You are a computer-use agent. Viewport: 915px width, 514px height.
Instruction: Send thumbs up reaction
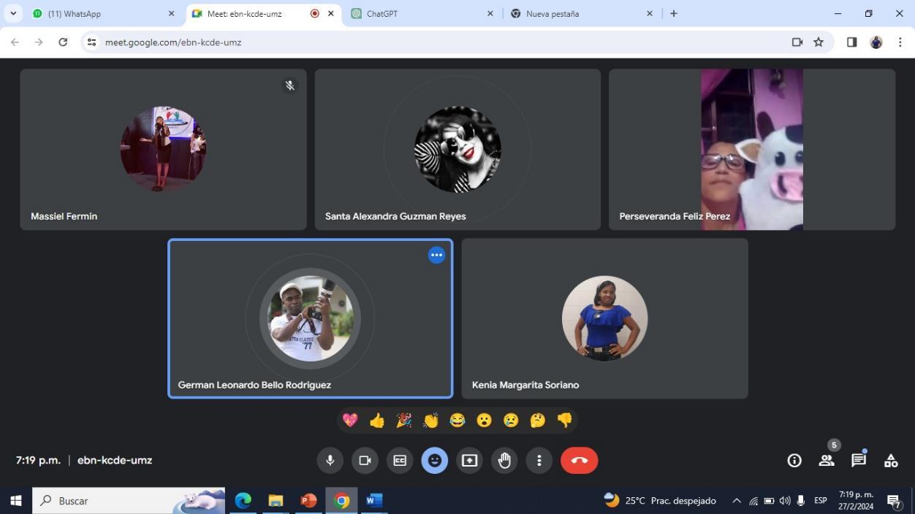(x=377, y=421)
